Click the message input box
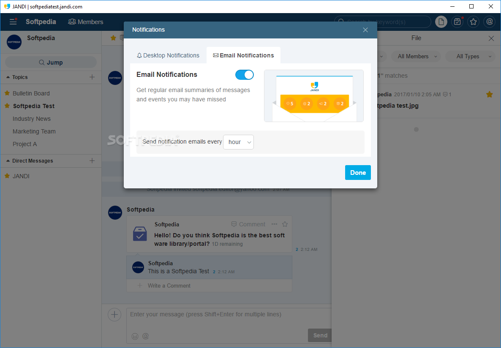The image size is (501, 348). (x=229, y=315)
